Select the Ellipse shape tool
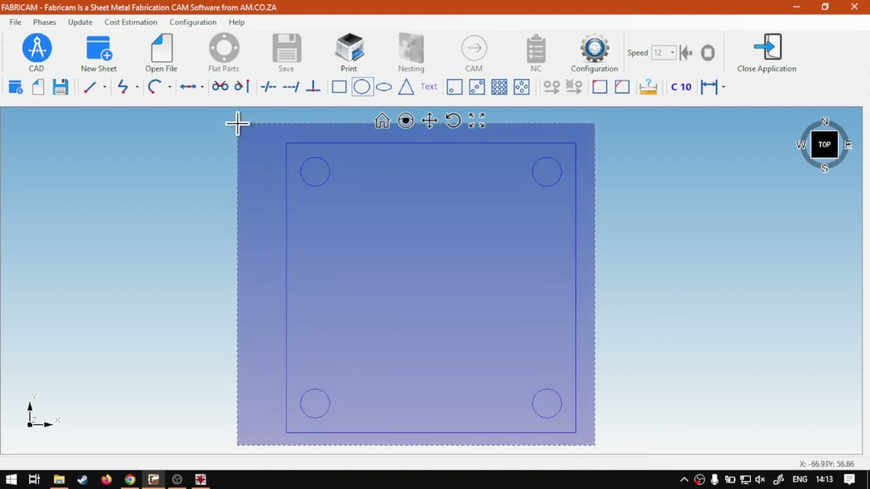The height and width of the screenshot is (489, 870). coord(384,87)
